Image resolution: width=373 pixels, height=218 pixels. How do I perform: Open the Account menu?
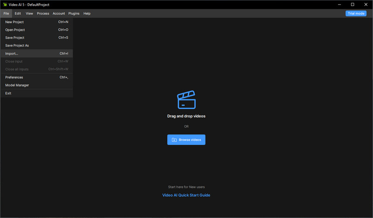click(59, 13)
